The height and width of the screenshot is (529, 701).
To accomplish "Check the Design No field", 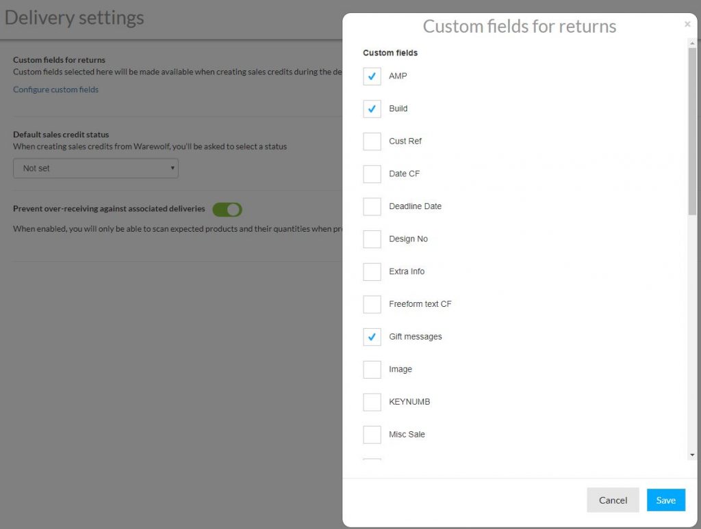I will click(372, 239).
